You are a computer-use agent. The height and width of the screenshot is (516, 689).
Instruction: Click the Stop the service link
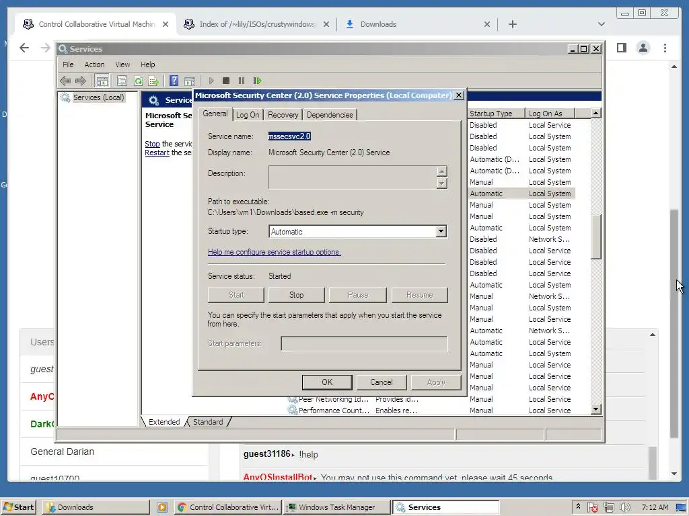[152, 144]
